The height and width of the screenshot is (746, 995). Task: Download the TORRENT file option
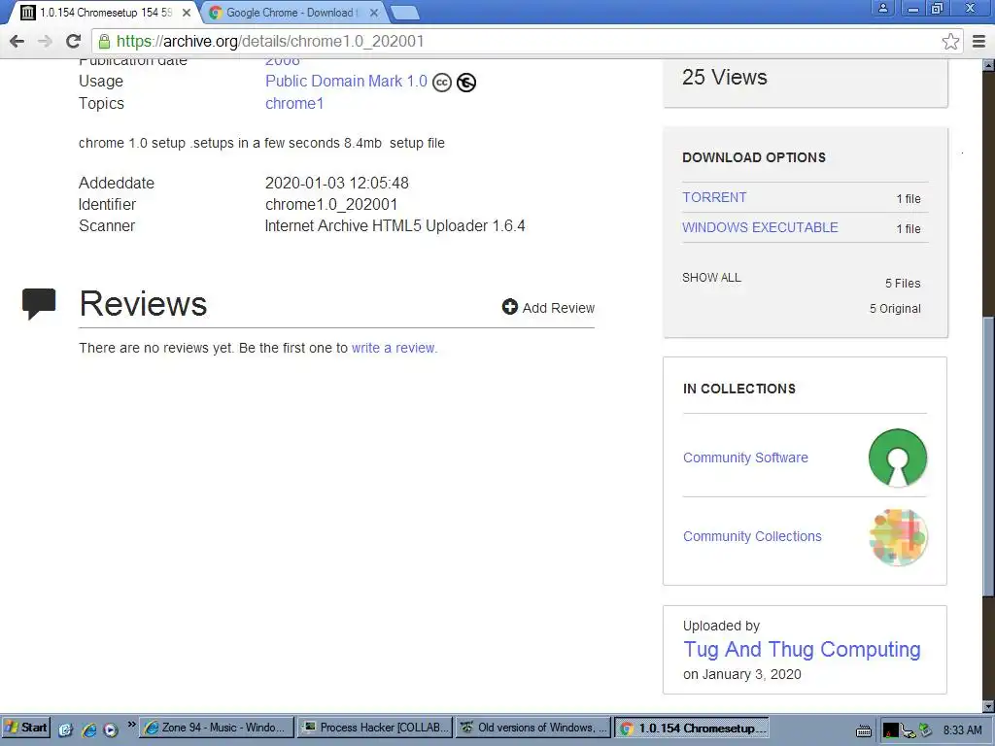(x=714, y=197)
